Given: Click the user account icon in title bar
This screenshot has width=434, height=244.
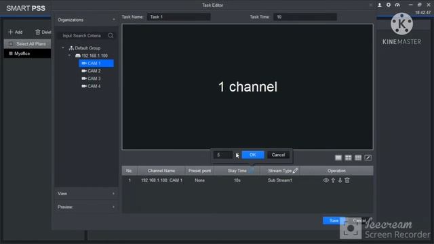Looking at the screenshot, I should pyautogui.click(x=380, y=5).
